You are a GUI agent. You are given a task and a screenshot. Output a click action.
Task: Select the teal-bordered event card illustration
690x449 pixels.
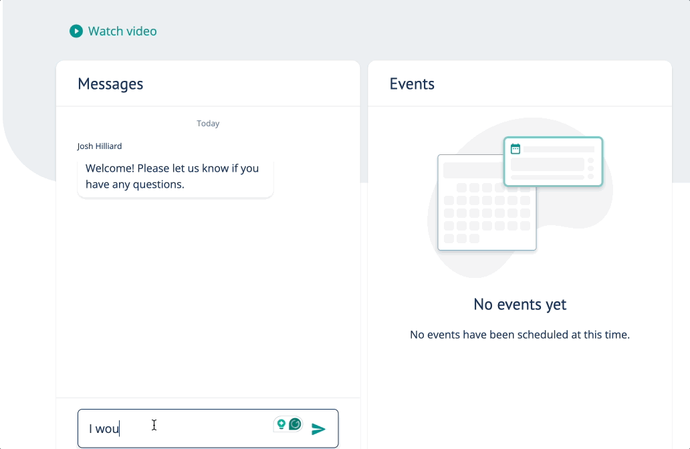point(553,161)
